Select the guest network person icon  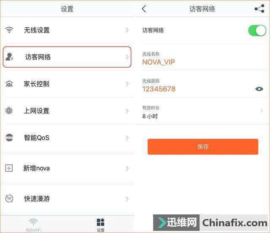[9, 57]
